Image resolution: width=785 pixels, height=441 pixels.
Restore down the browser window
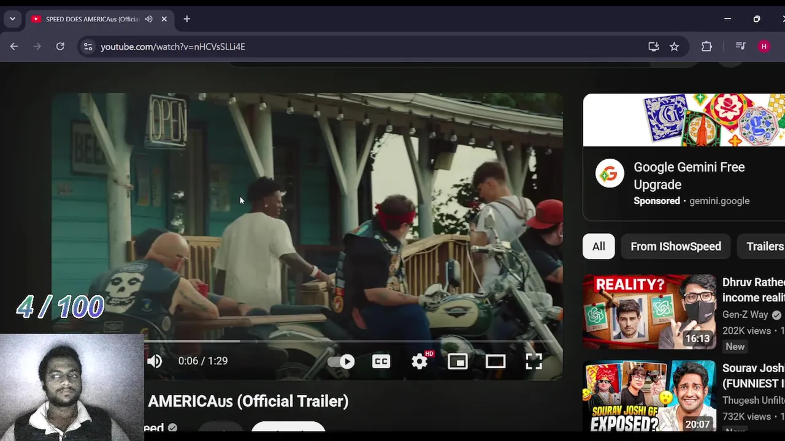[757, 19]
